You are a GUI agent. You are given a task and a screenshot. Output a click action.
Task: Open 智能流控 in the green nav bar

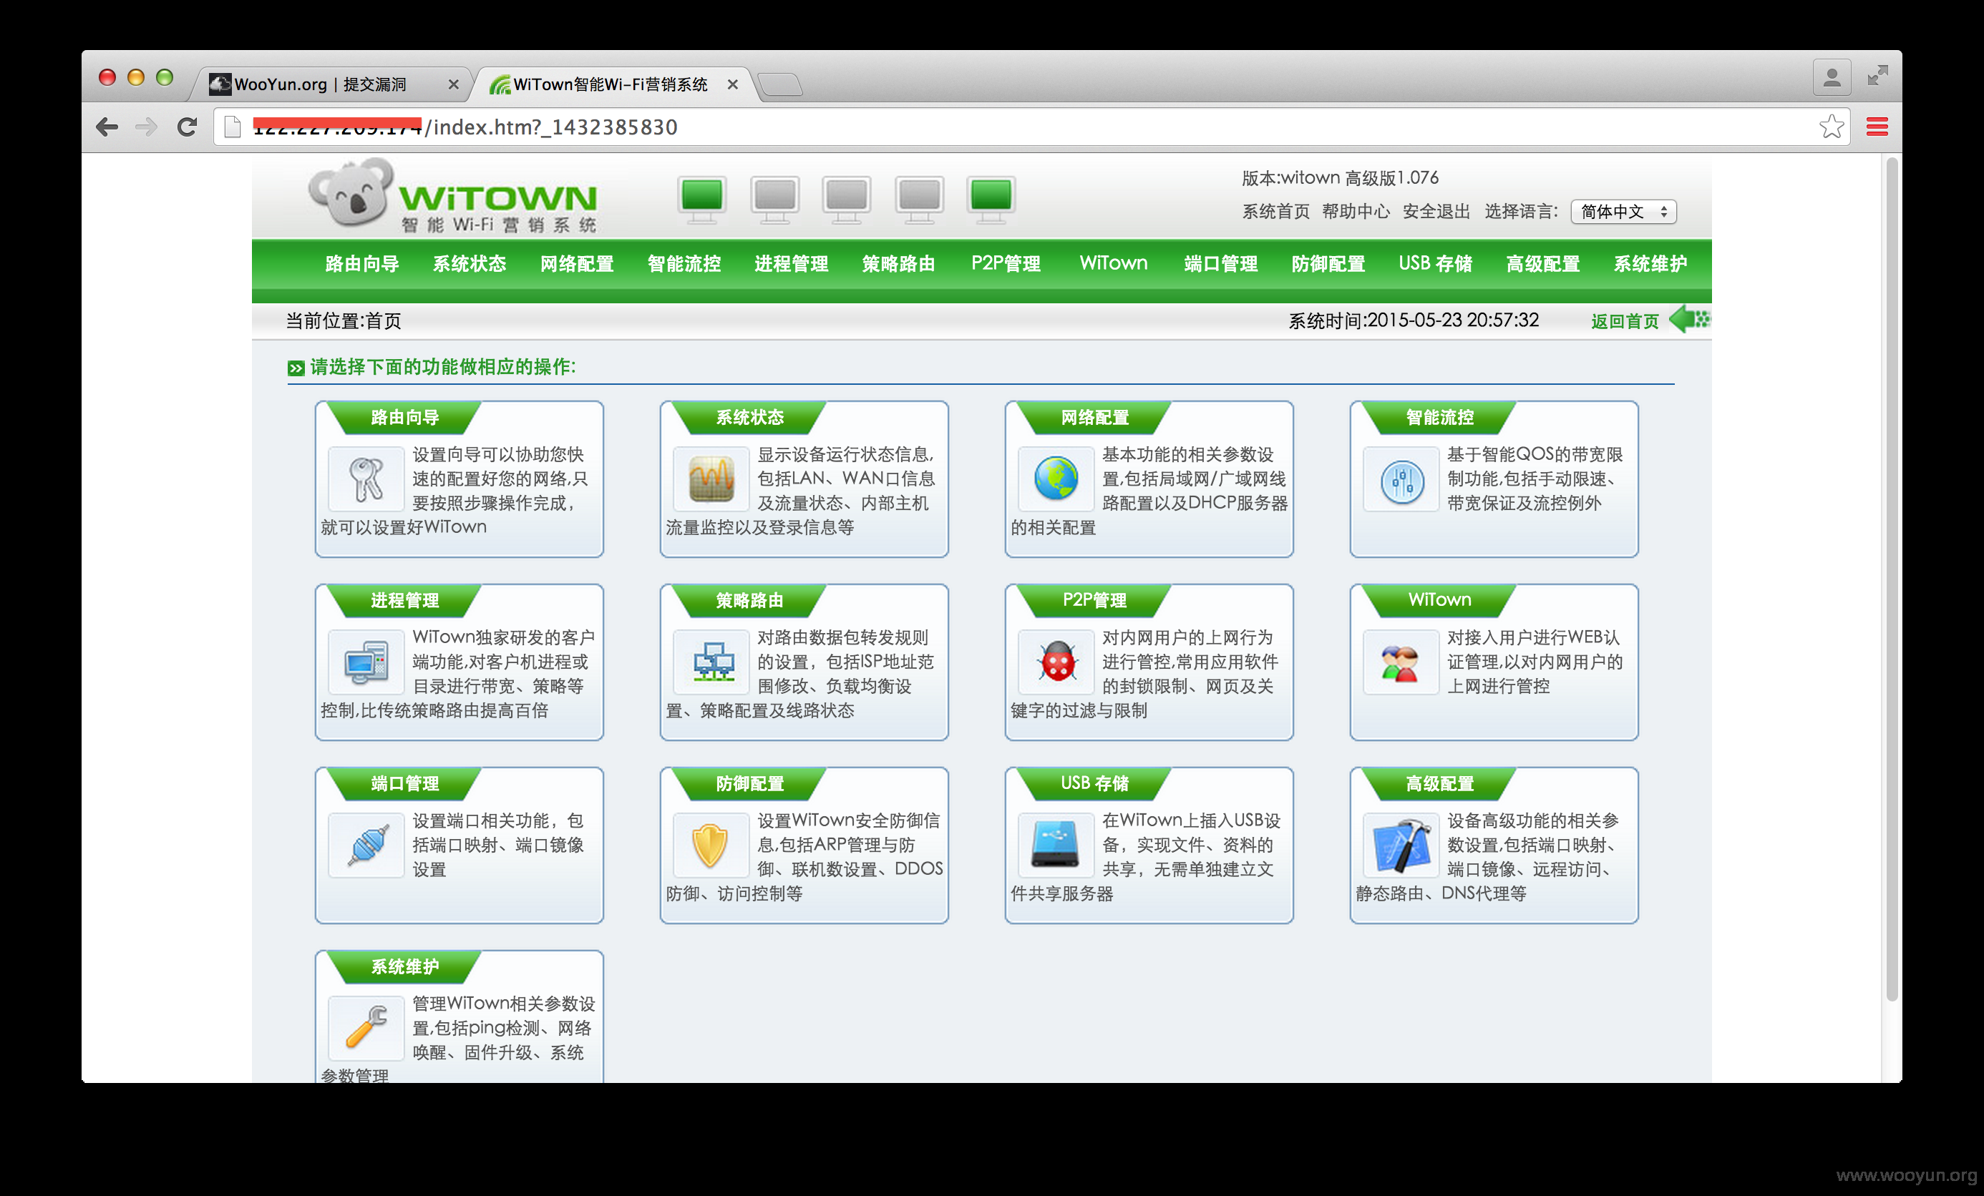click(x=684, y=264)
